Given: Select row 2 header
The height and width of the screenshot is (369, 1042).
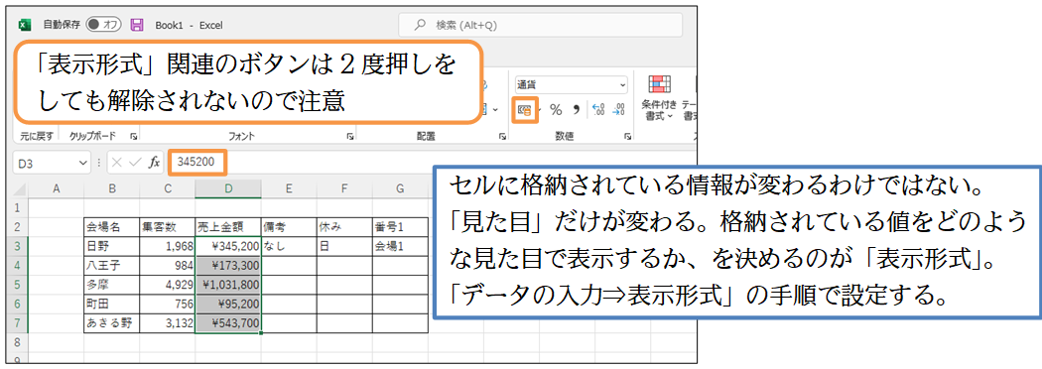Looking at the screenshot, I should tap(18, 226).
